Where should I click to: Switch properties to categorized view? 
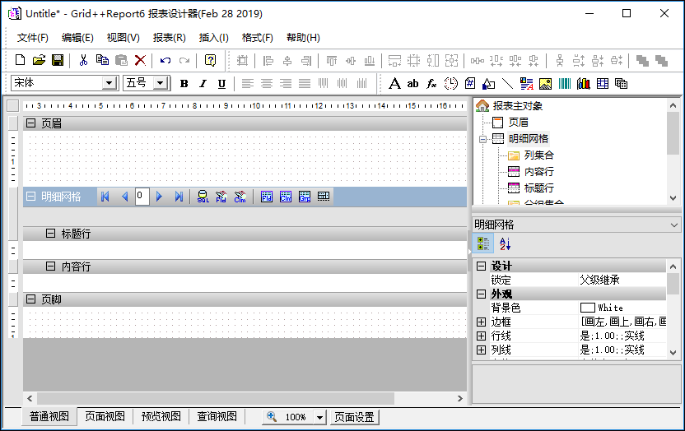tap(483, 243)
